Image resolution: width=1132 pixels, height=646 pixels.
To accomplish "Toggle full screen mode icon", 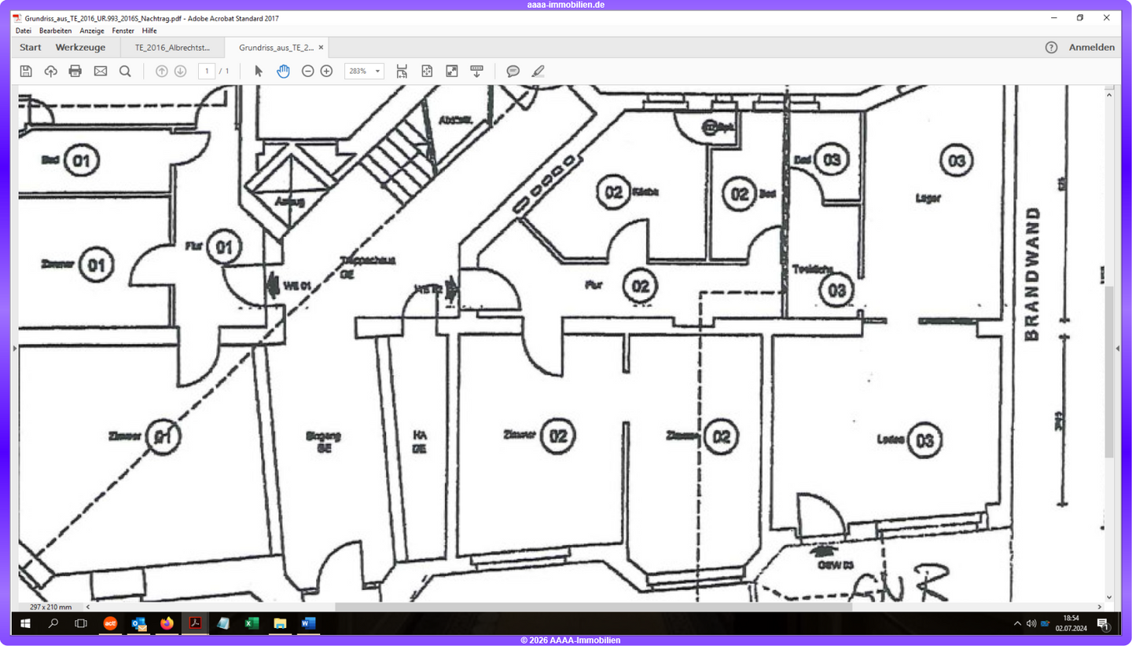I will coord(452,71).
